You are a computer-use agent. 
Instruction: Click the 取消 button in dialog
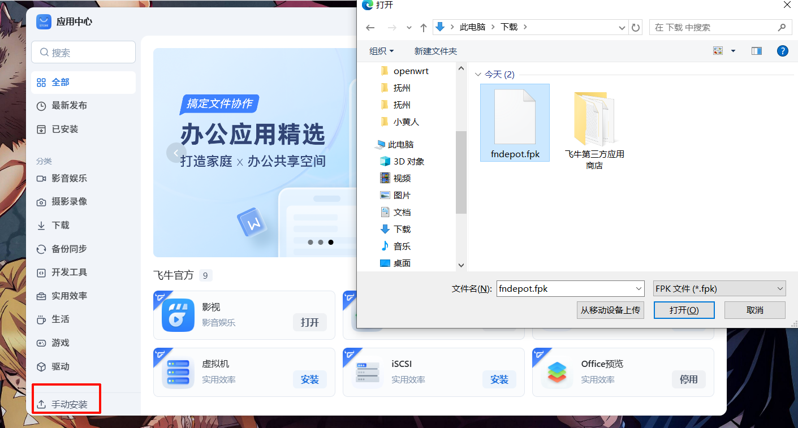click(x=755, y=310)
